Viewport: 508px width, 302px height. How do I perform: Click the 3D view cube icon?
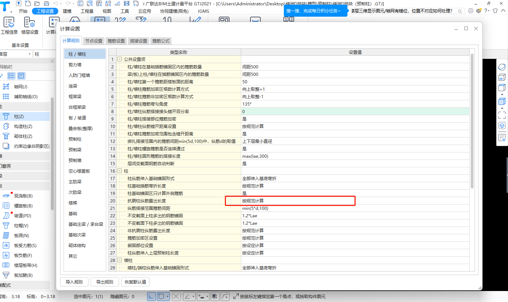[502, 77]
